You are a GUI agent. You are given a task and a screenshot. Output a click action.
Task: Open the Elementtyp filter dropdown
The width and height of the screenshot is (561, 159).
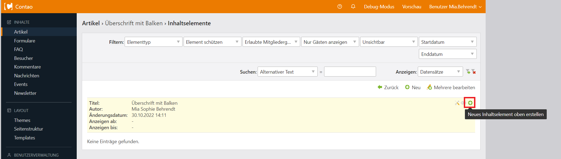click(x=153, y=42)
